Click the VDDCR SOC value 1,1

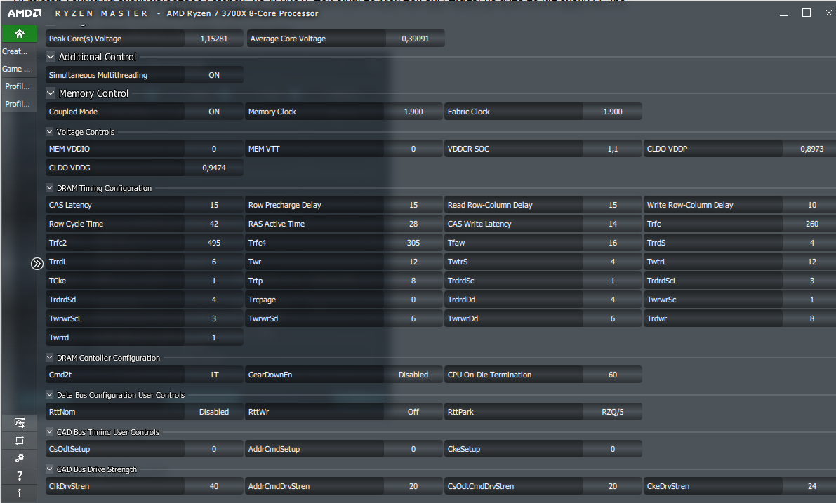tap(613, 149)
